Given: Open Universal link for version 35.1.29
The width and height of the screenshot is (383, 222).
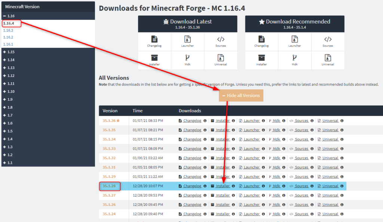Looking at the screenshot, I should coord(330,177).
